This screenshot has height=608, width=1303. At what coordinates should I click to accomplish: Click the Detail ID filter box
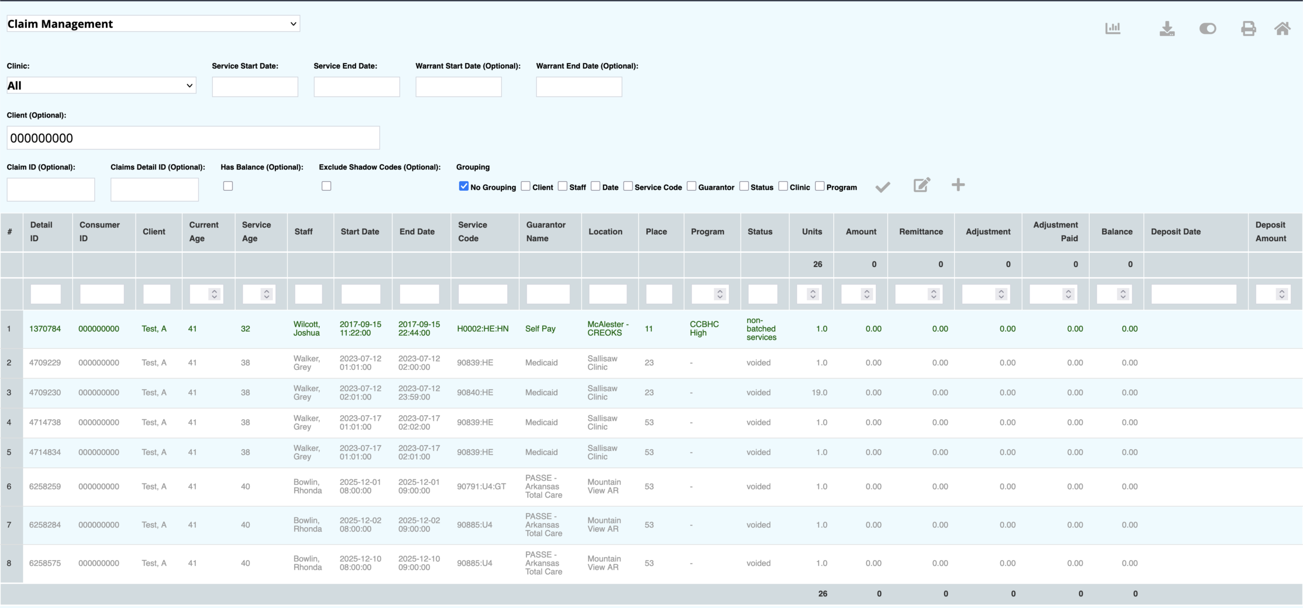point(46,294)
